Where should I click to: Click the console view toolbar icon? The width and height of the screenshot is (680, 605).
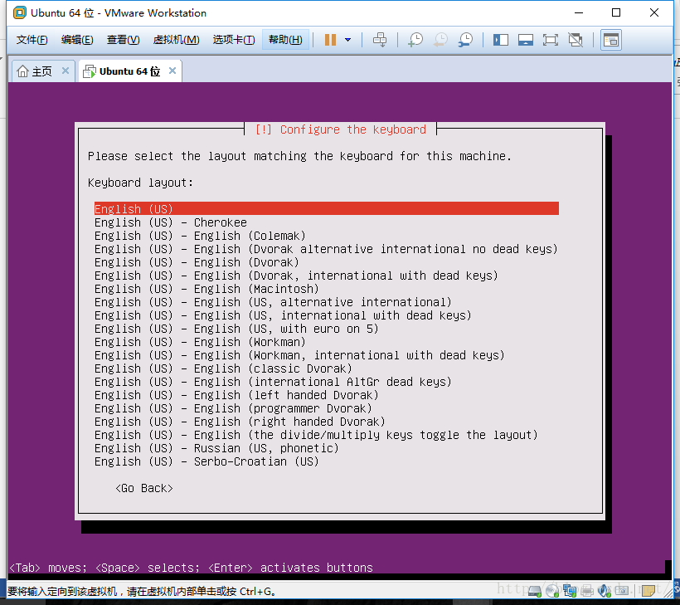pos(611,40)
